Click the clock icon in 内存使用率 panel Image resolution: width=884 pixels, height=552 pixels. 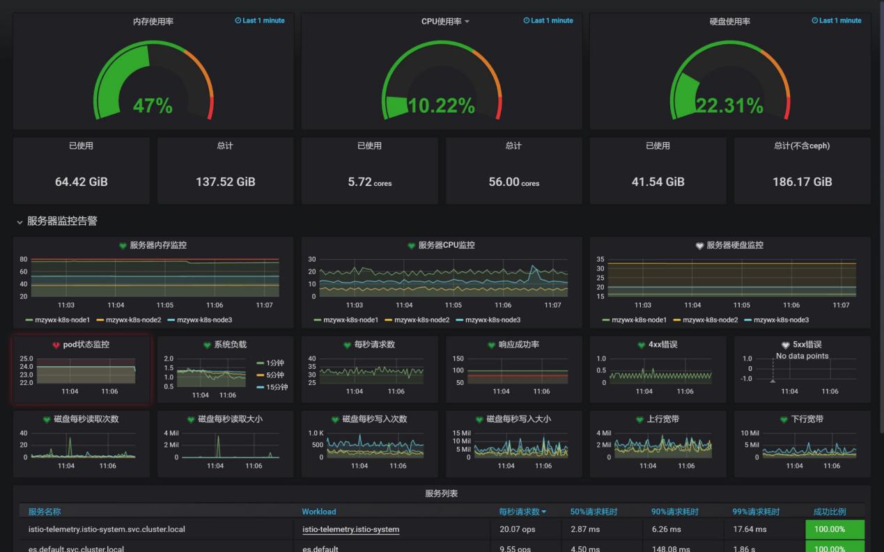[238, 21]
